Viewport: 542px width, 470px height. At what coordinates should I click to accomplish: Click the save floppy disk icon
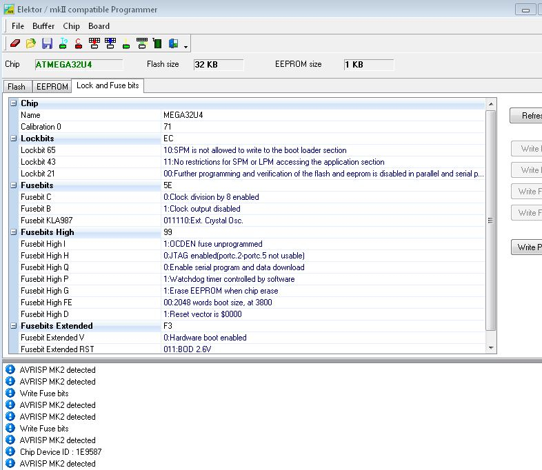[x=47, y=43]
